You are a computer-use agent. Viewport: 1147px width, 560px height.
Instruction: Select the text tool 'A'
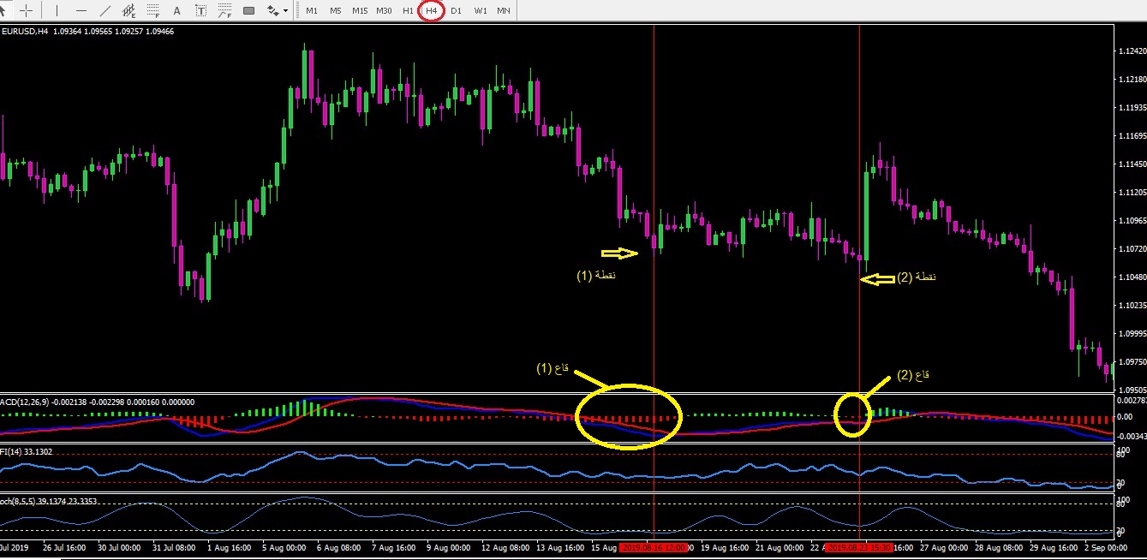177,11
